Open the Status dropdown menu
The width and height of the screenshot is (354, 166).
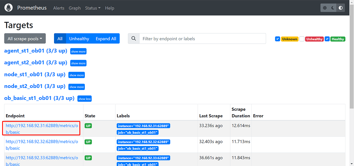point(93,8)
